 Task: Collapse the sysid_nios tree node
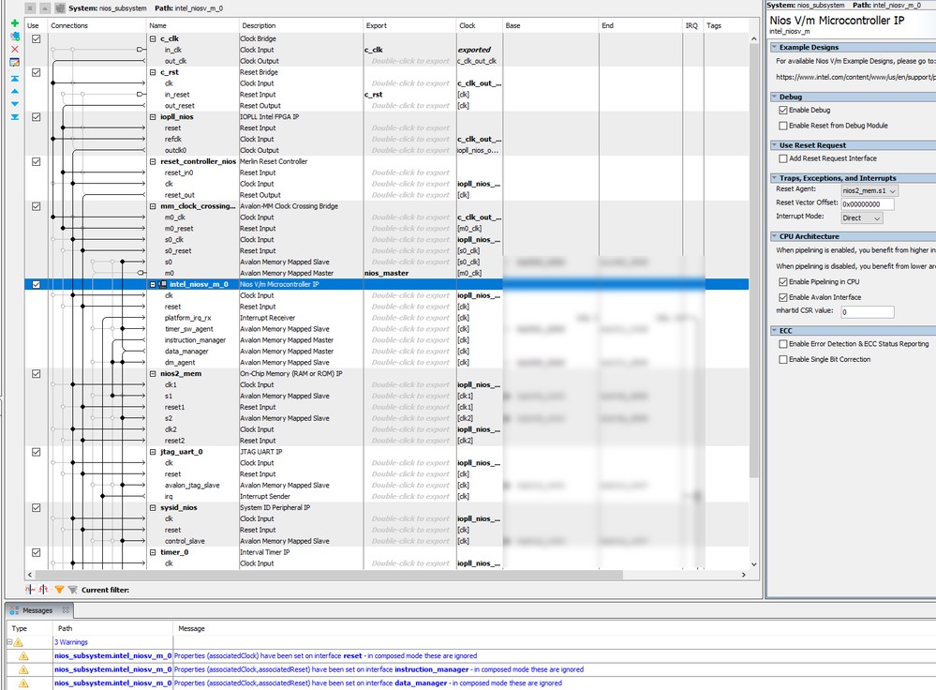click(153, 507)
